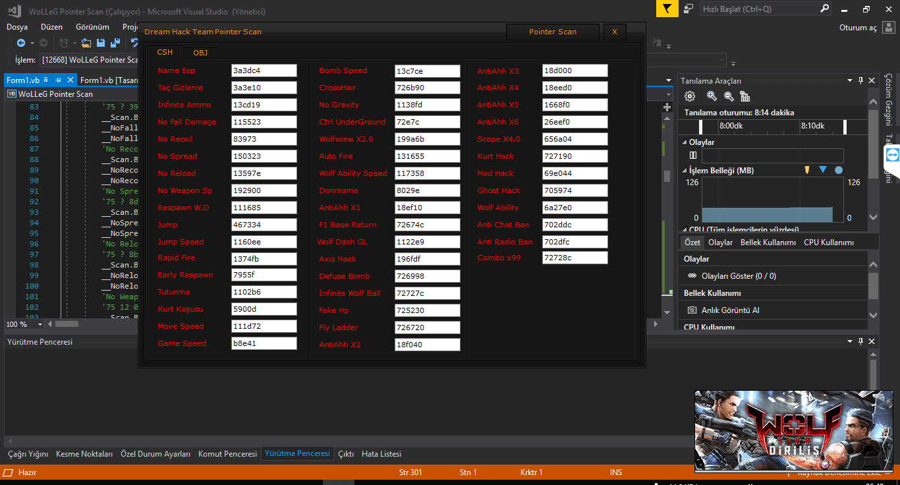Toggle the blue circle private bytes legend

click(839, 170)
